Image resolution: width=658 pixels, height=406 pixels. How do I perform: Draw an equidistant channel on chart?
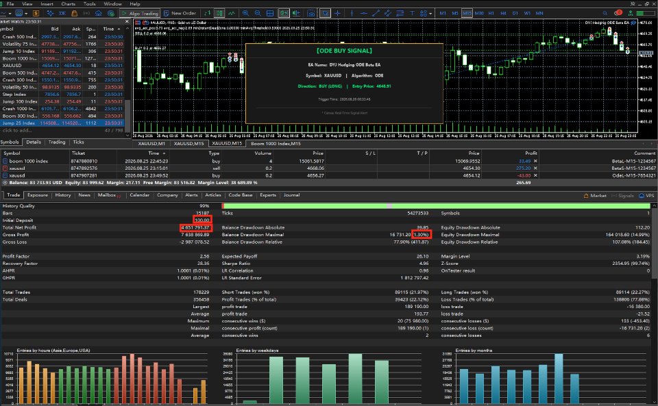pyautogui.click(x=388, y=14)
